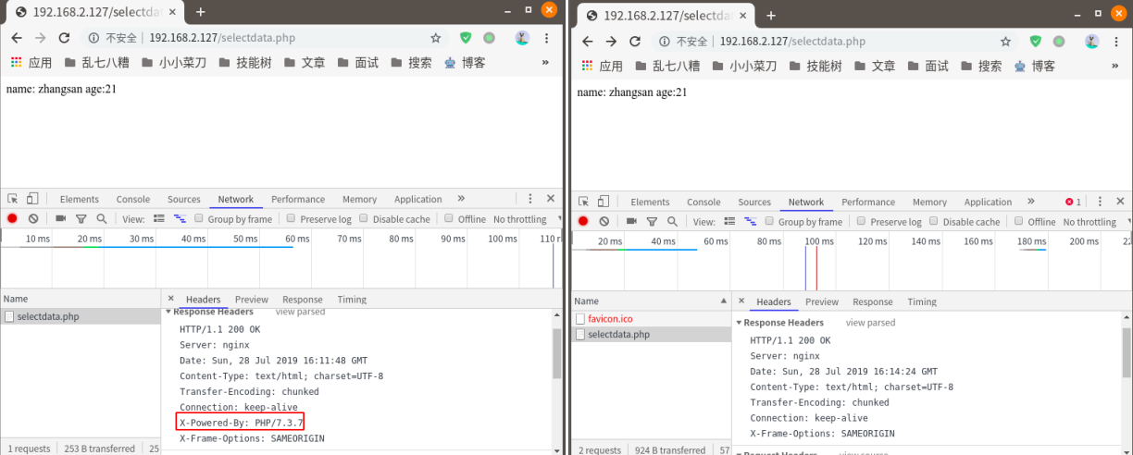Open new tab in right window
The image size is (1133, 455).
click(x=770, y=15)
